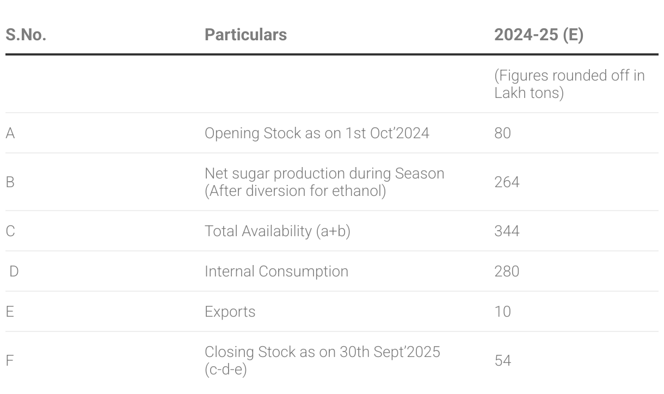Select the Internal Consumption cell
The image size is (664, 394).
pos(276,271)
